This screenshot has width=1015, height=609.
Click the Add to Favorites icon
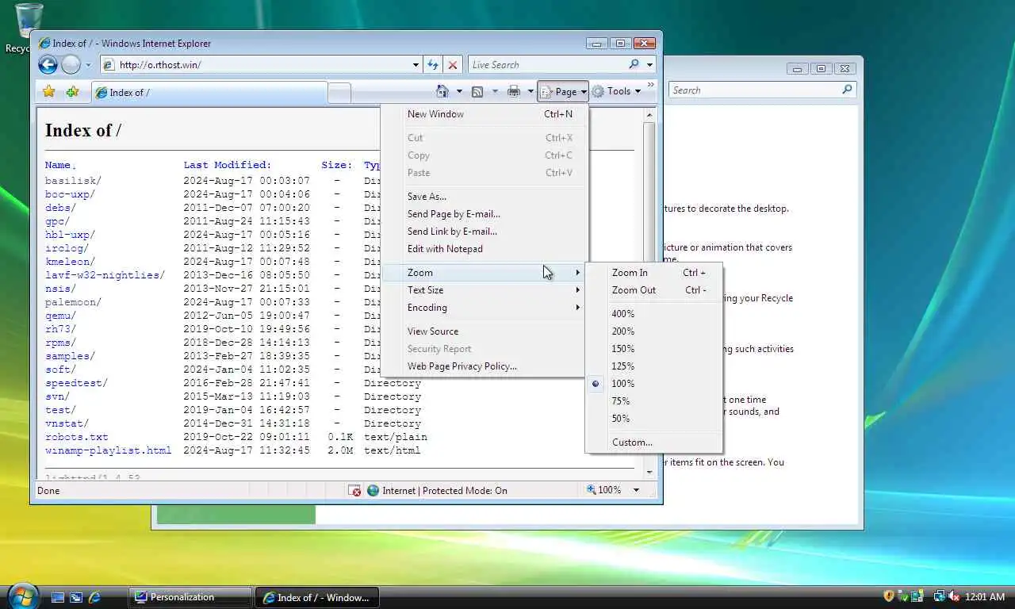coord(72,92)
